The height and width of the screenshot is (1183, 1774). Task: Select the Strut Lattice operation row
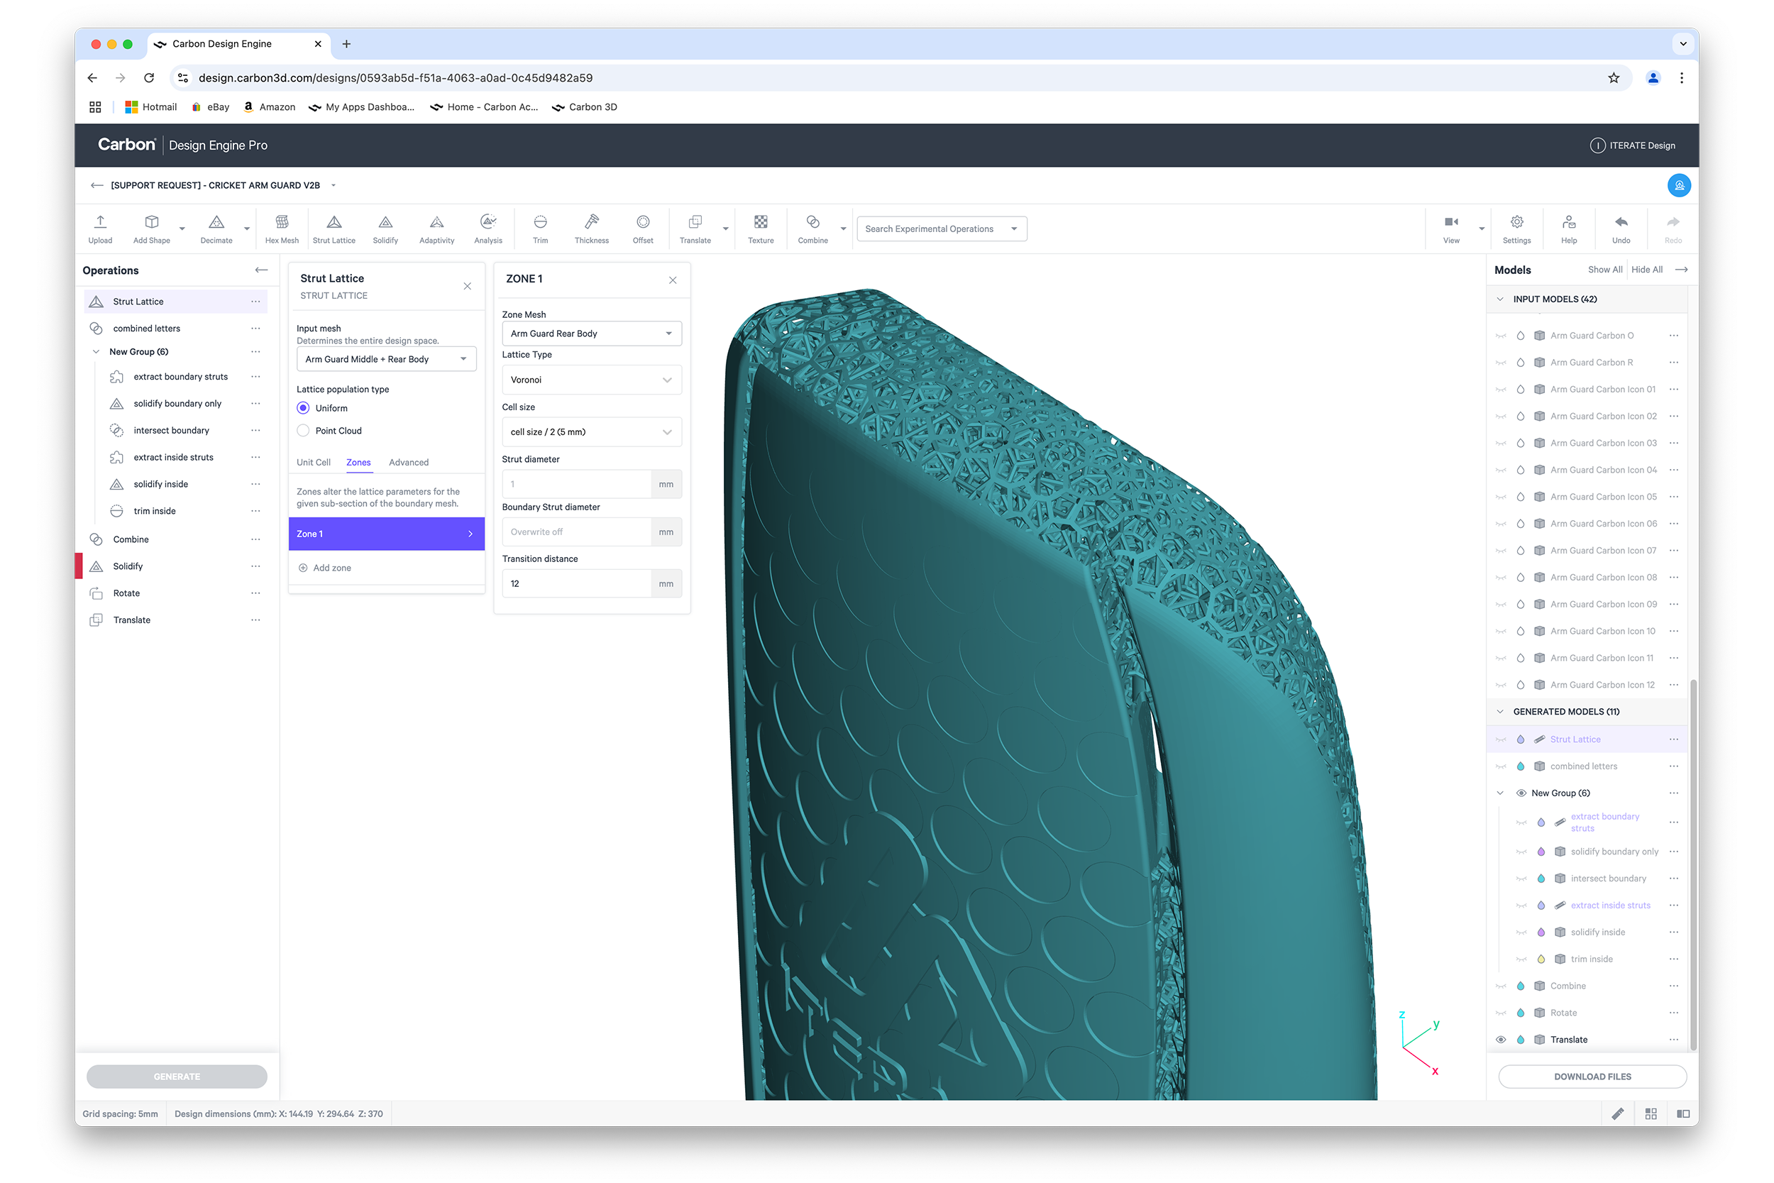tap(176, 302)
